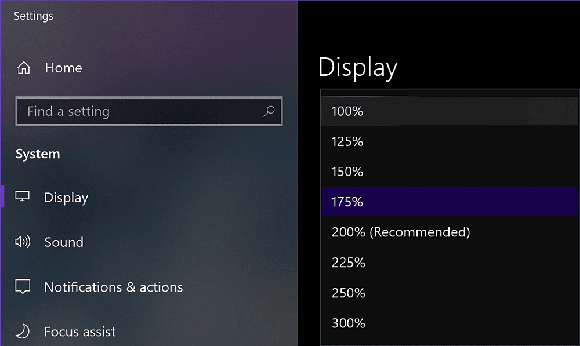Click the Notifications speech bubble icon

[x=23, y=286]
